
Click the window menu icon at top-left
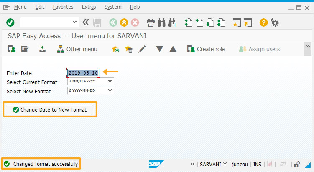[x=6, y=7]
